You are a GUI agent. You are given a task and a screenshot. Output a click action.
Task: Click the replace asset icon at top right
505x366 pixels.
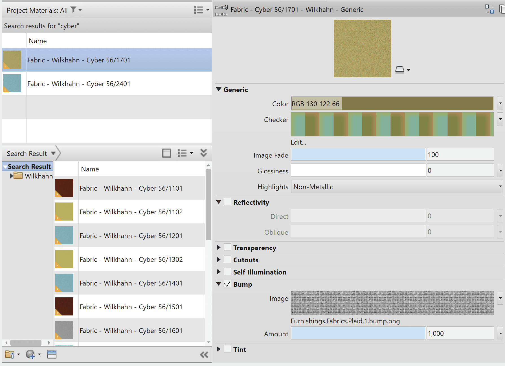[x=489, y=9]
